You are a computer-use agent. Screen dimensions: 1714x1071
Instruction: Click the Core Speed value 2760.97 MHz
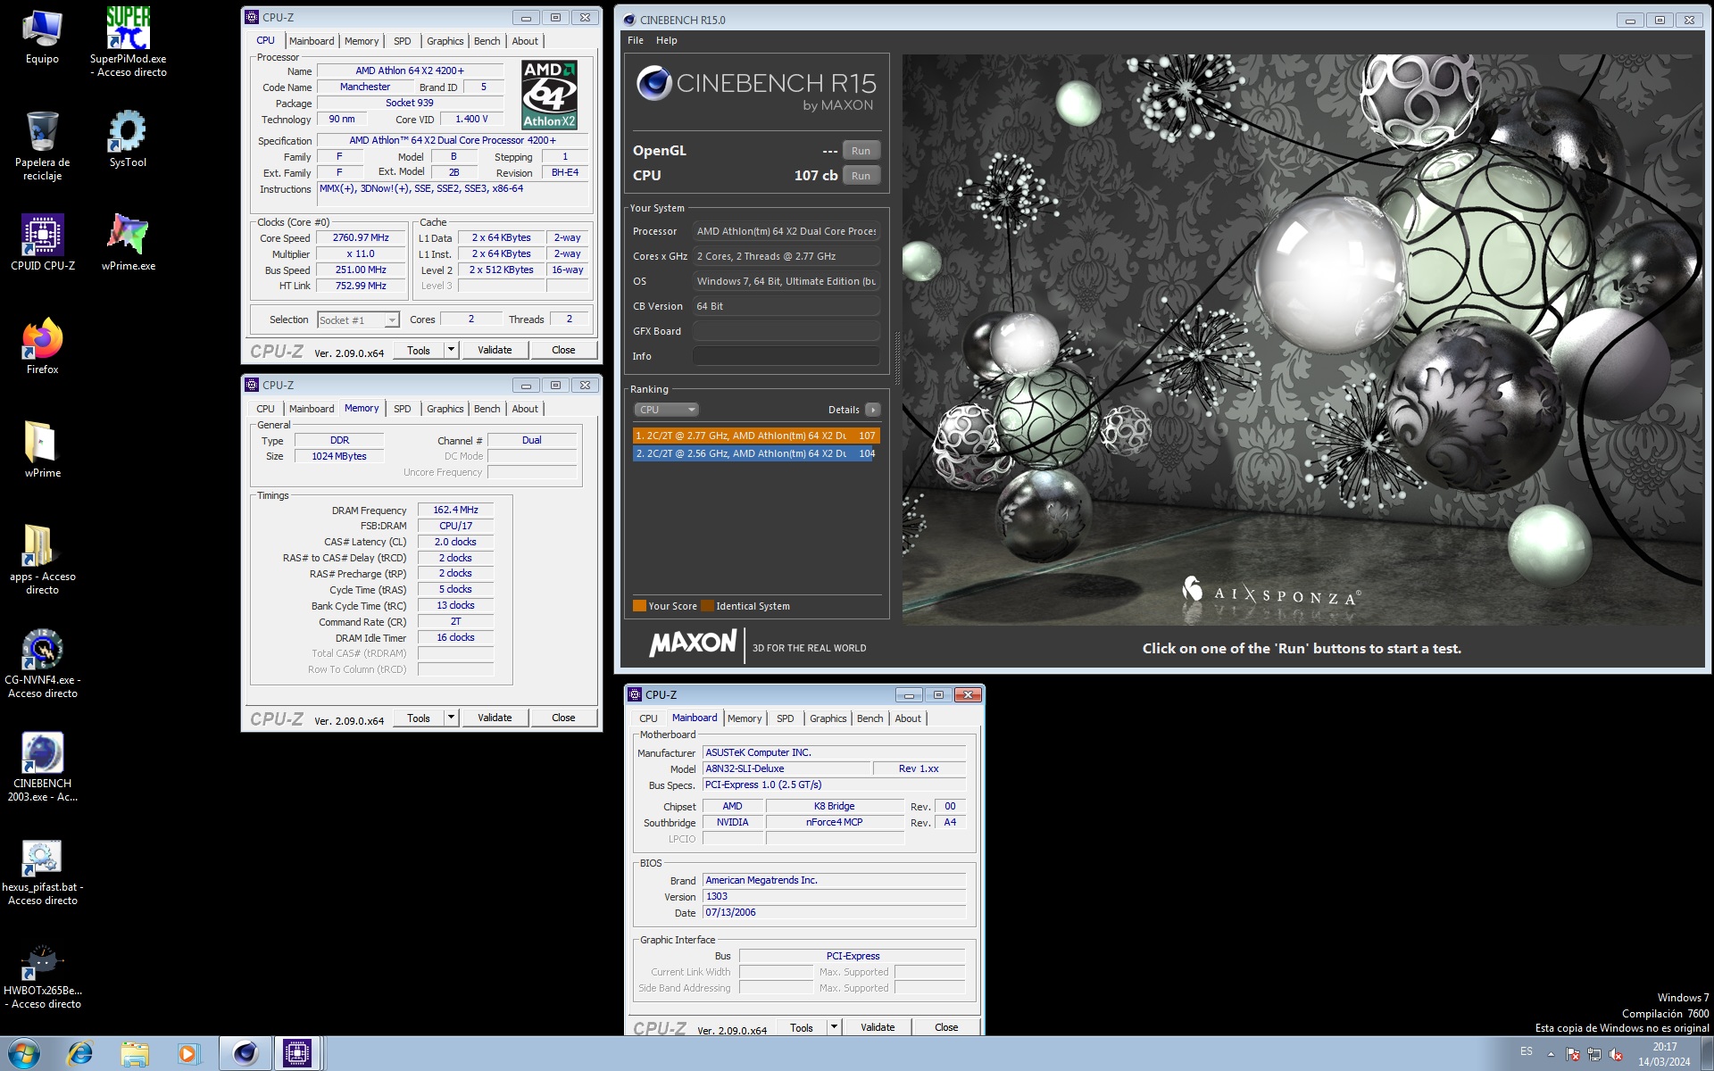pos(361,237)
